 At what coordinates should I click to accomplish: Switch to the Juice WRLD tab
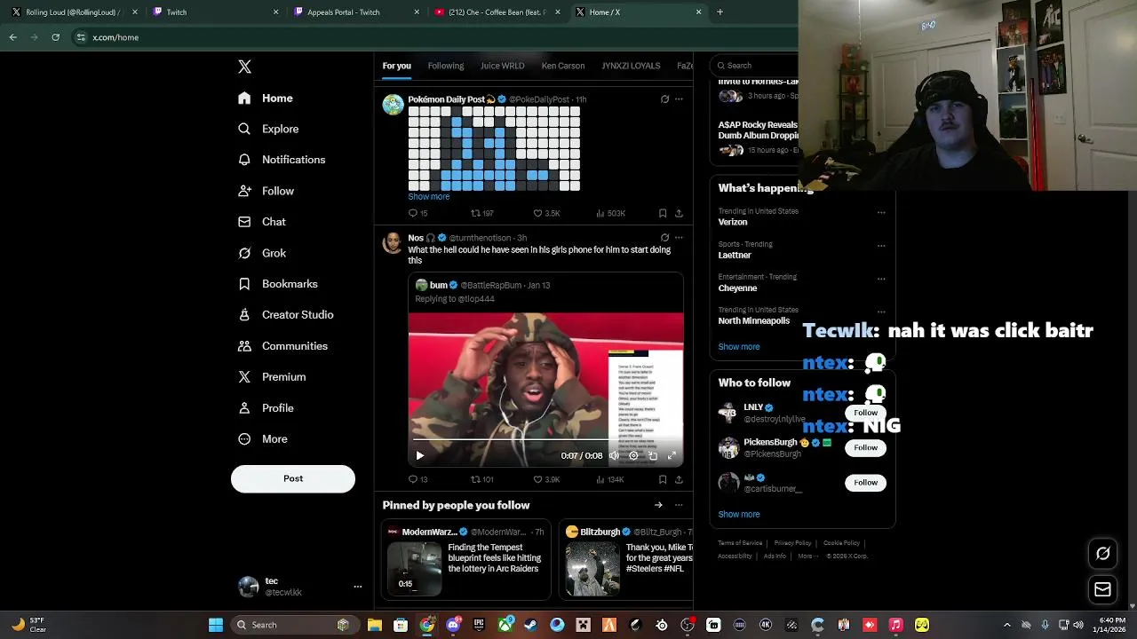tap(503, 66)
